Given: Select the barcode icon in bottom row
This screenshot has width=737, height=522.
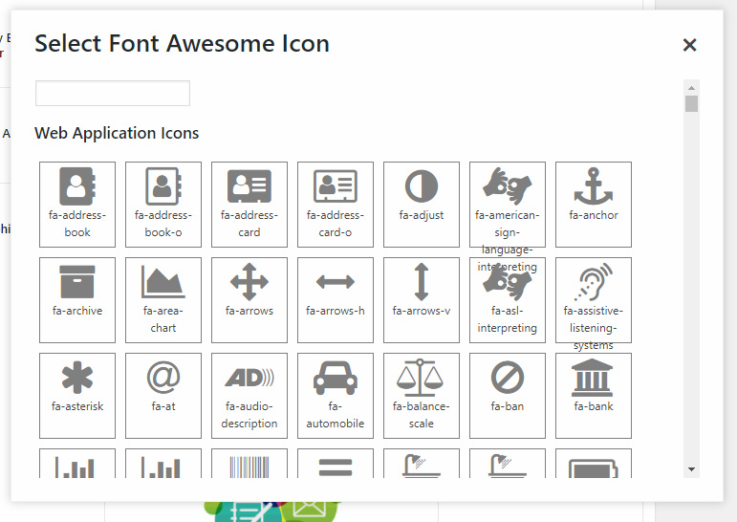Looking at the screenshot, I should (x=249, y=464).
